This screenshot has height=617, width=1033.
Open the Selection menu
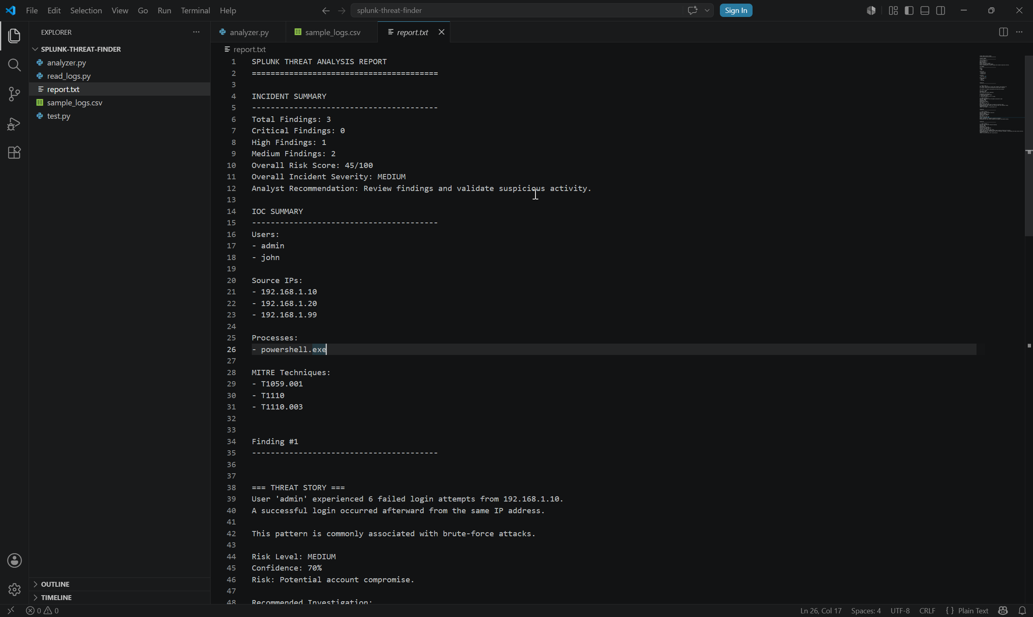(x=86, y=10)
